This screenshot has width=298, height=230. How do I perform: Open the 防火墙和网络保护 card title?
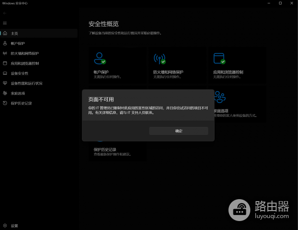tap(168, 72)
